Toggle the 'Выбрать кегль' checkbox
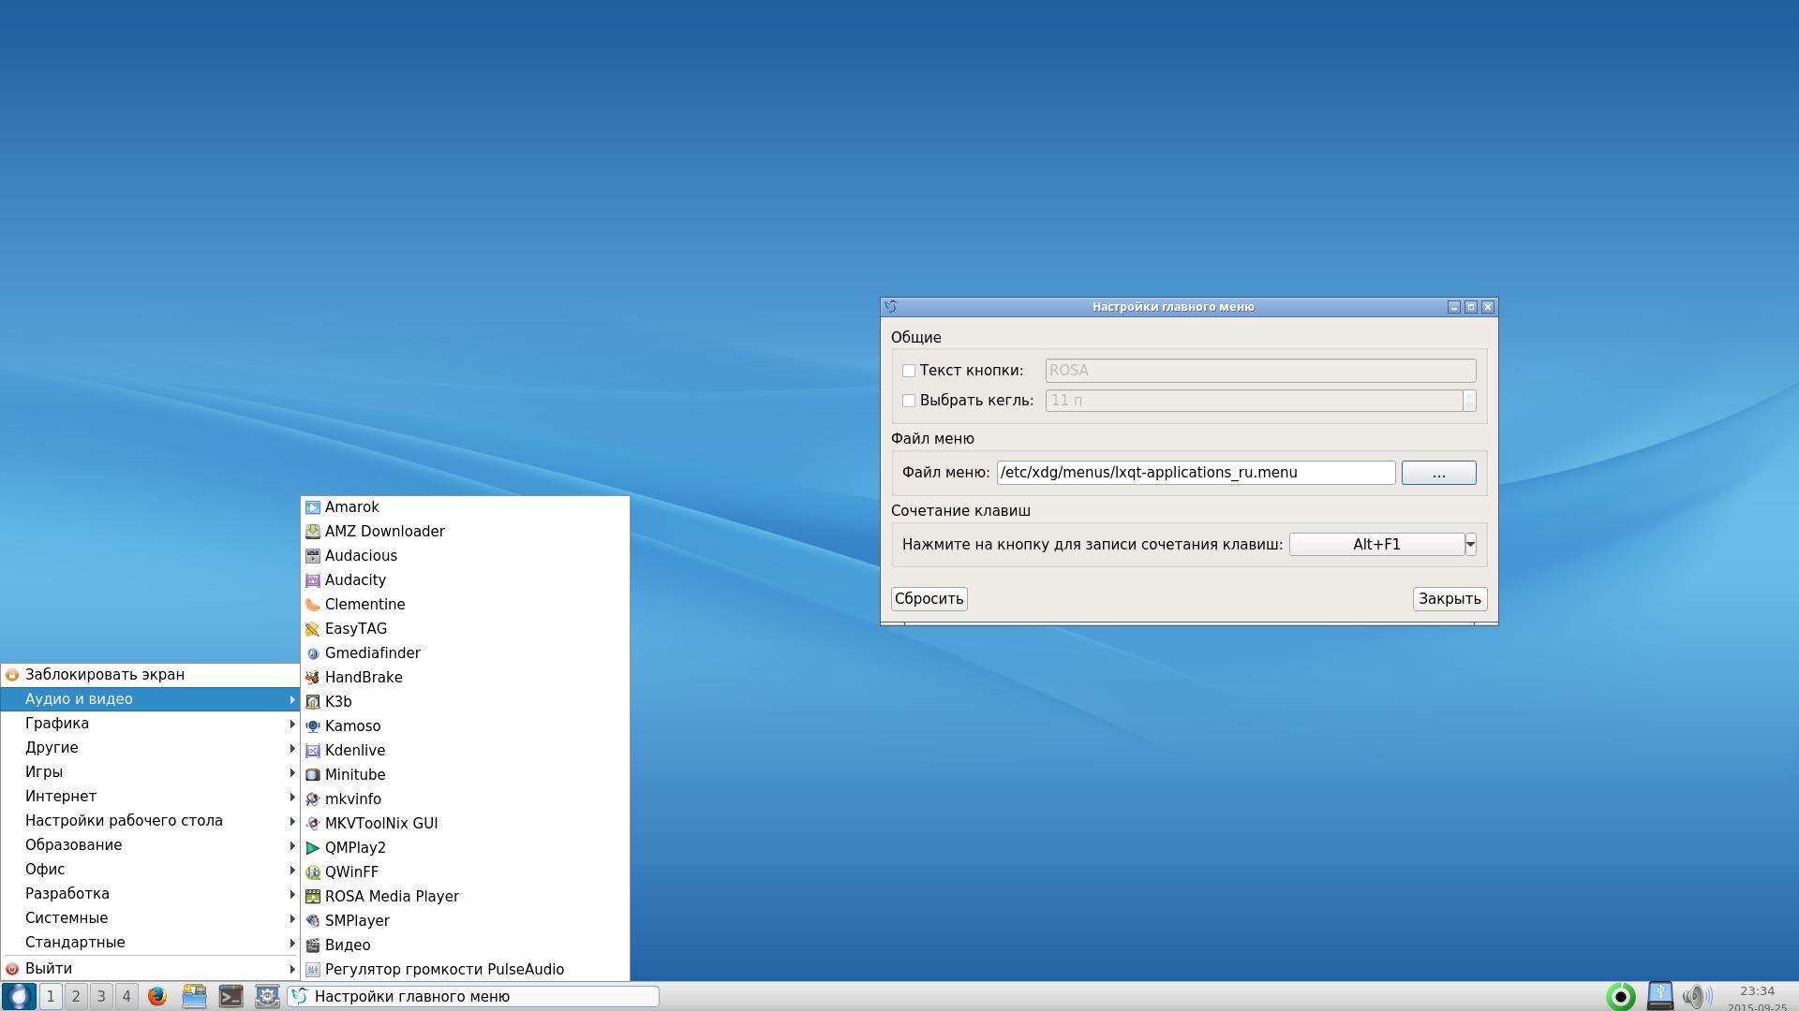The height and width of the screenshot is (1011, 1799). pyautogui.click(x=909, y=401)
